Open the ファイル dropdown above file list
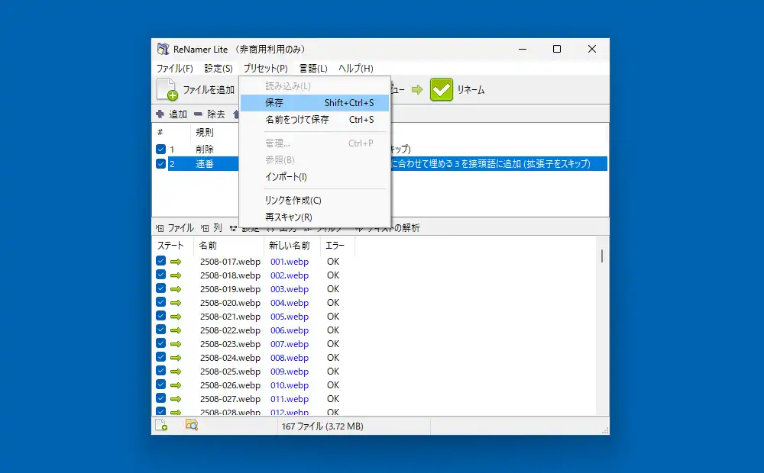This screenshot has height=473, width=764. coord(176,228)
